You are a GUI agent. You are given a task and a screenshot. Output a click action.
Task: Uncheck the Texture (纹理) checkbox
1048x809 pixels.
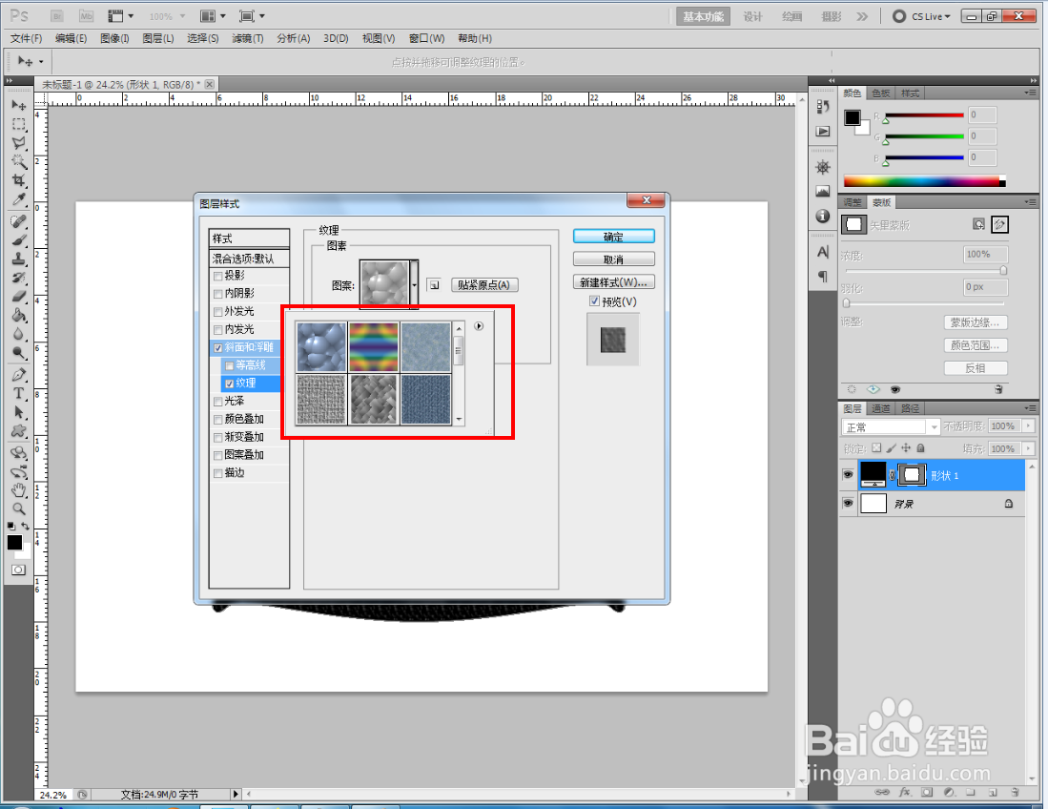click(x=229, y=384)
